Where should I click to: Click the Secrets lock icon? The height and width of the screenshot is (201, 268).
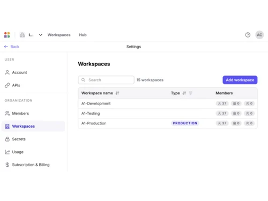pyautogui.click(x=8, y=139)
